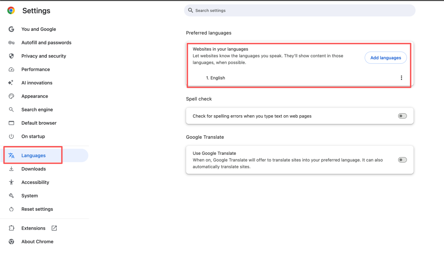Turn on Use Google Translate toggle
The width and height of the screenshot is (444, 263).
pos(402,160)
